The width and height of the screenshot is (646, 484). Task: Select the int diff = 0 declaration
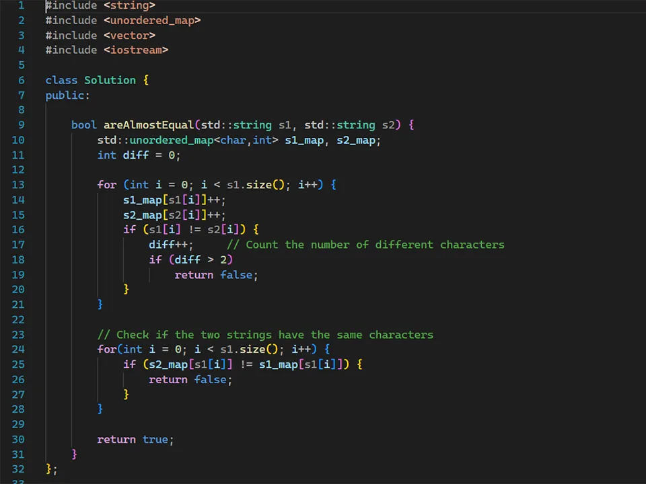click(139, 155)
